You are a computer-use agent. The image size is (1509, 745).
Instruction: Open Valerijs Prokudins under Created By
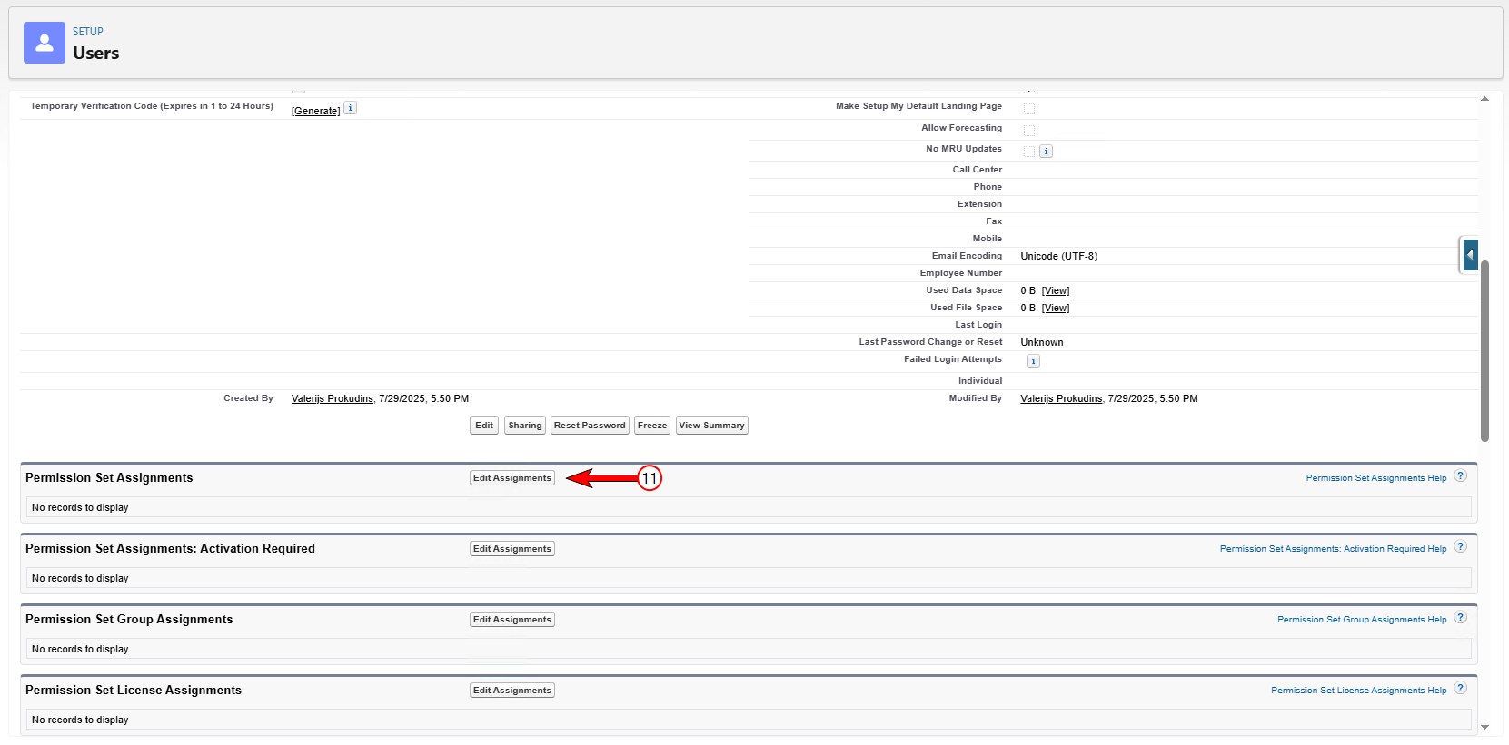(x=333, y=399)
